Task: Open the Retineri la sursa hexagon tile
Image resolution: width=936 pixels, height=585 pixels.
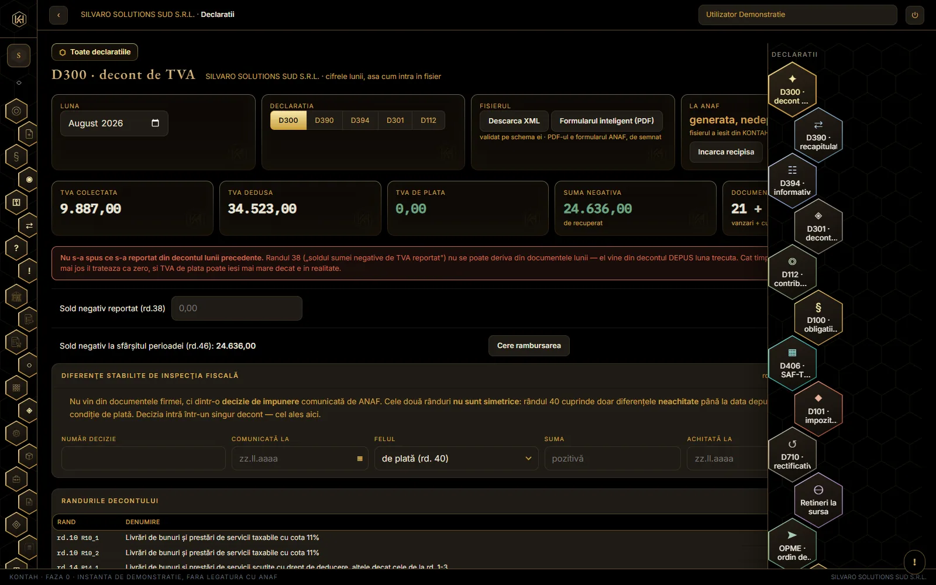Action: (x=818, y=500)
